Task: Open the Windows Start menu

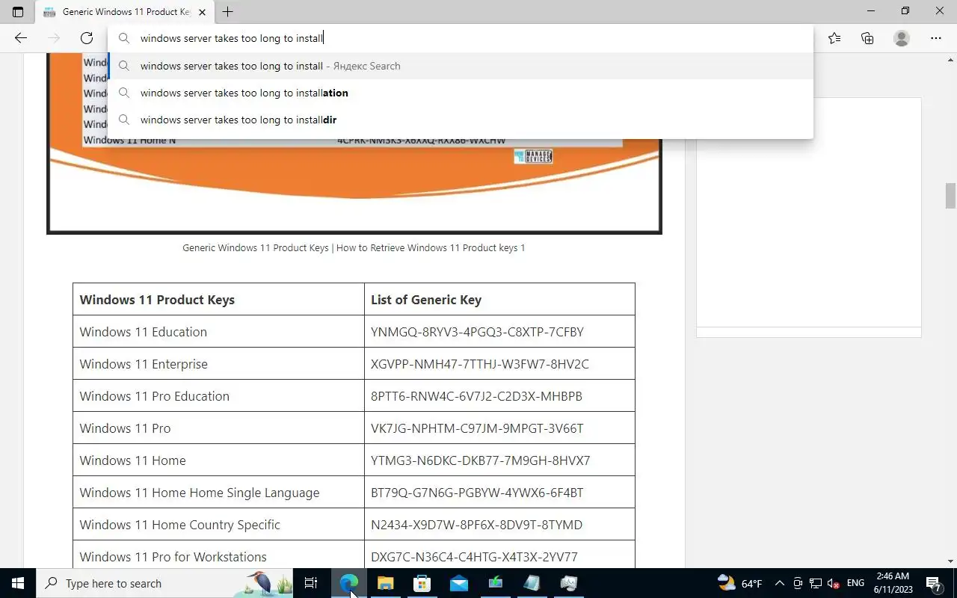Action: (18, 583)
